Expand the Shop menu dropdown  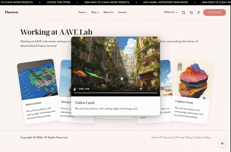pos(95,12)
